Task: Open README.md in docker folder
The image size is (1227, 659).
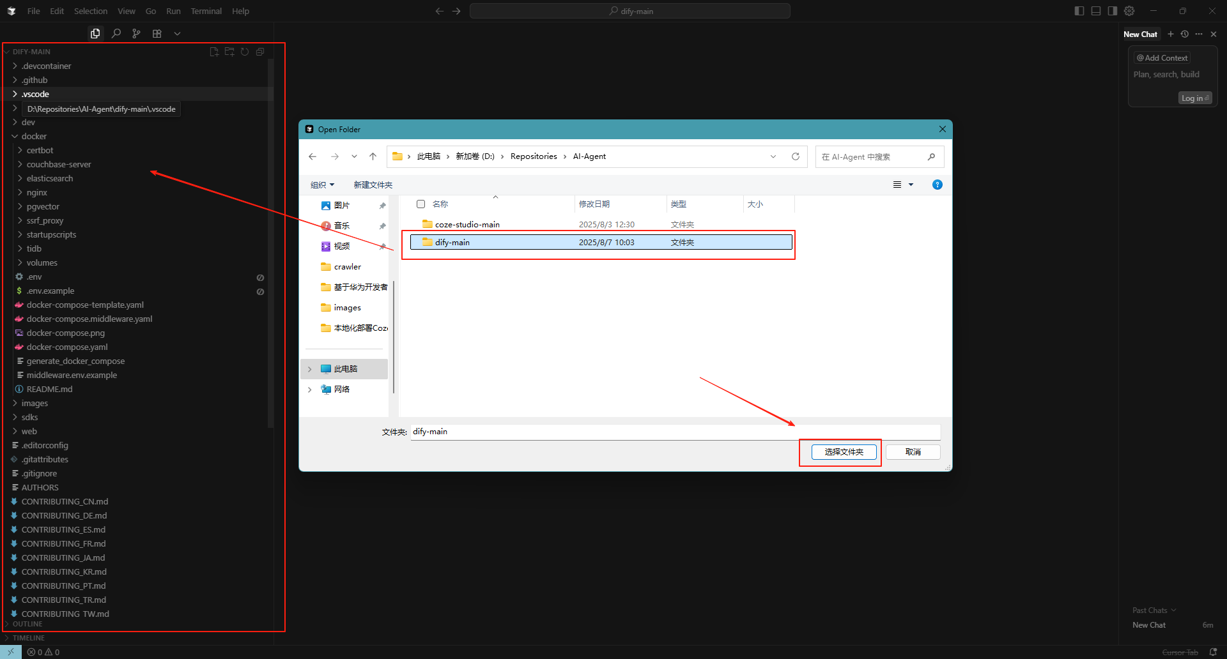Action: [49, 389]
